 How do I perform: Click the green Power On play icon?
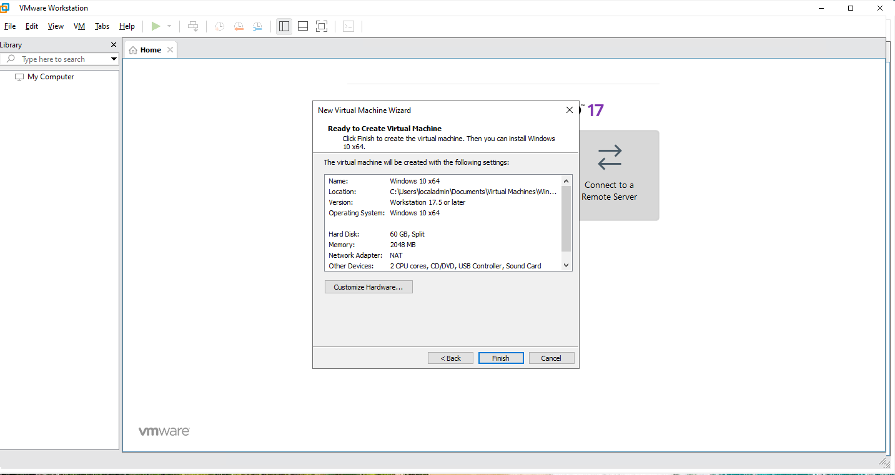pos(156,26)
